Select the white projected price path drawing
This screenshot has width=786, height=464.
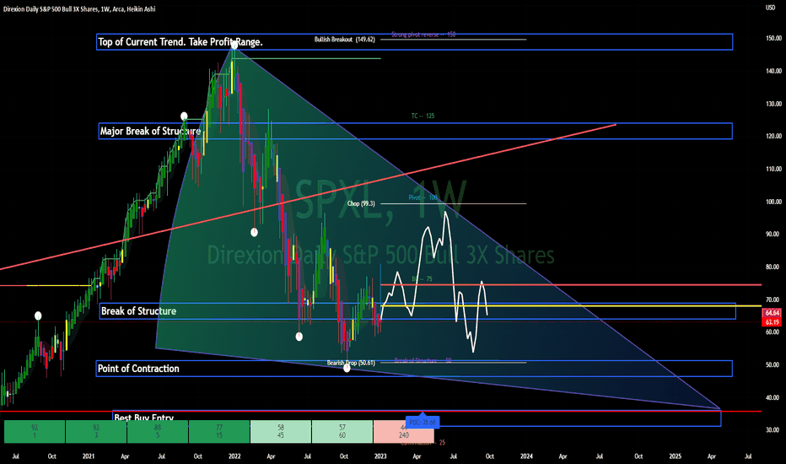[x=434, y=282]
